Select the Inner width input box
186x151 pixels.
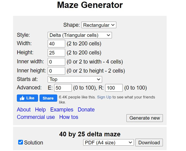click(56, 62)
